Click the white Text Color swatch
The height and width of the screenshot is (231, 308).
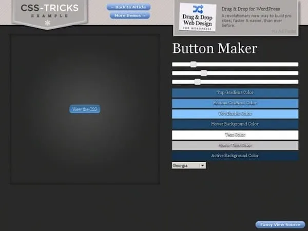click(x=235, y=134)
